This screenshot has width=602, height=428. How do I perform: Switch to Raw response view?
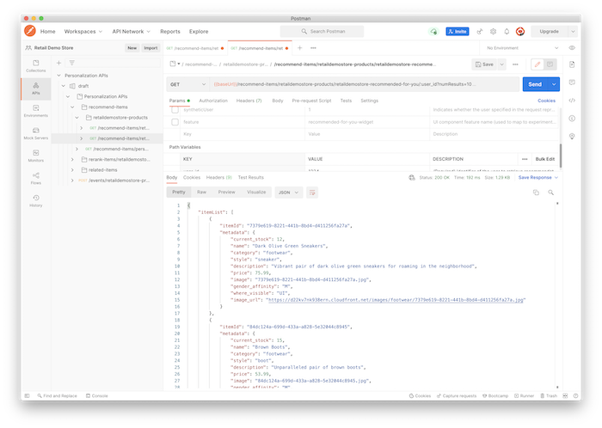tap(201, 193)
